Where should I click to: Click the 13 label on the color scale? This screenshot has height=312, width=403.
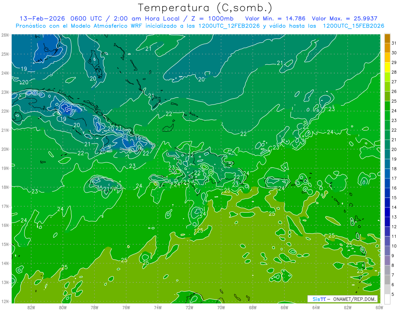click(x=394, y=217)
